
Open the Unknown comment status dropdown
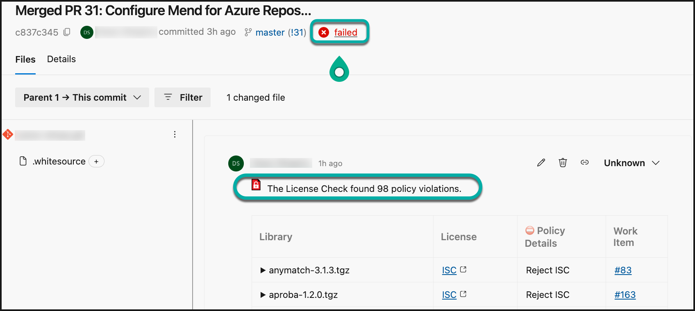631,163
